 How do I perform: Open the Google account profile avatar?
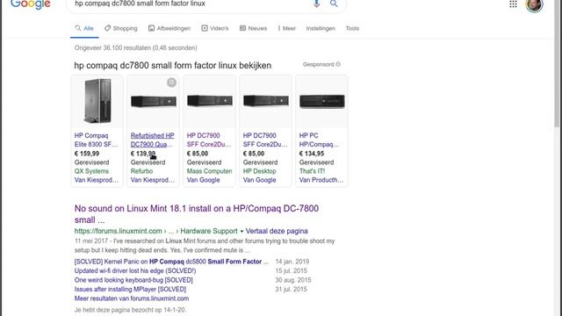click(x=534, y=5)
